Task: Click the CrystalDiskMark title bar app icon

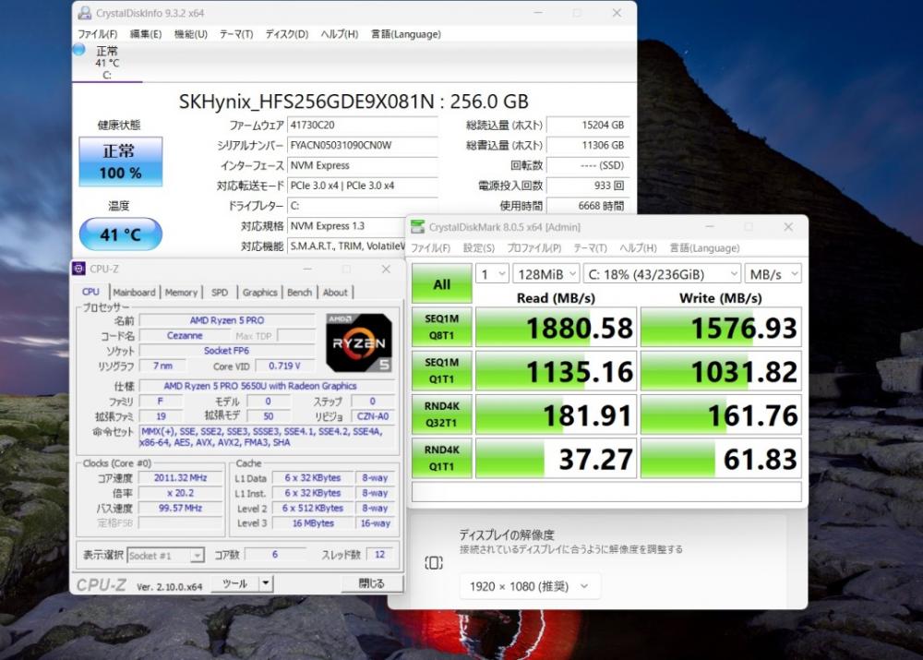Action: pos(417,227)
